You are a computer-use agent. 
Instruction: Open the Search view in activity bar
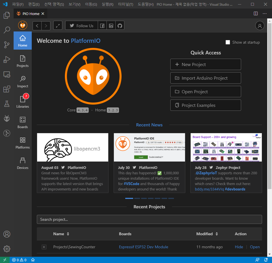point(7,30)
